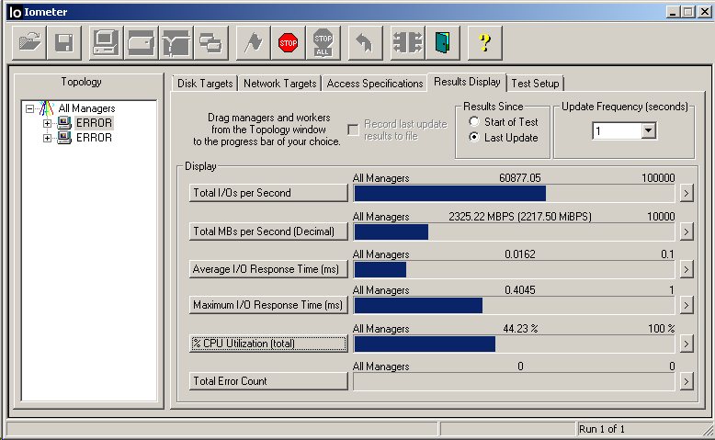Go to Test Setup tab

[535, 84]
